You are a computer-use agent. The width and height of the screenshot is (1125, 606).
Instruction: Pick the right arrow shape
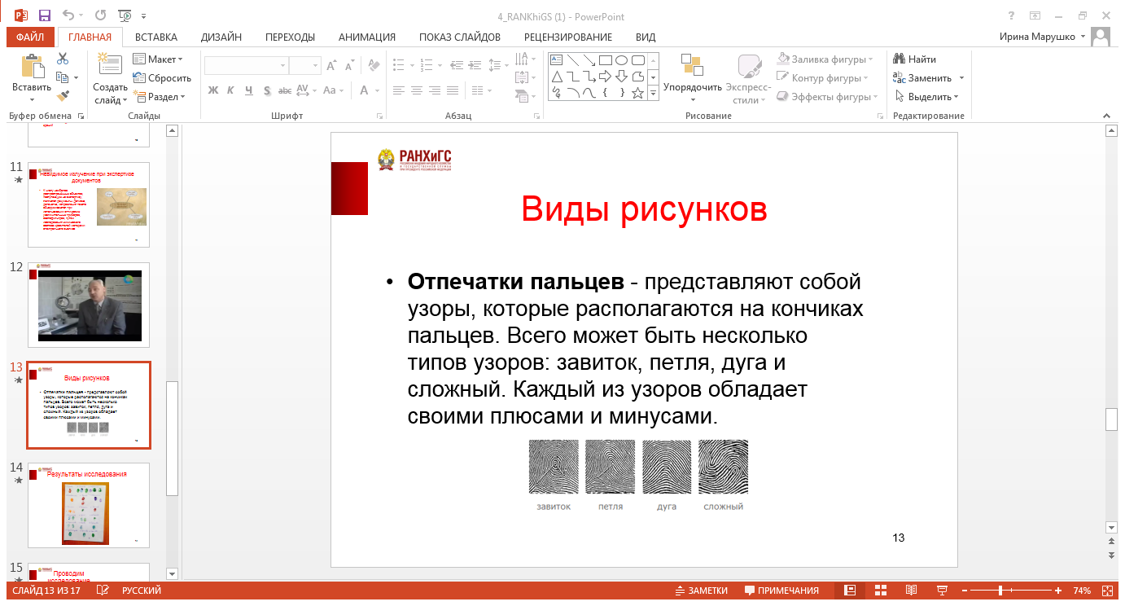pyautogui.click(x=606, y=77)
